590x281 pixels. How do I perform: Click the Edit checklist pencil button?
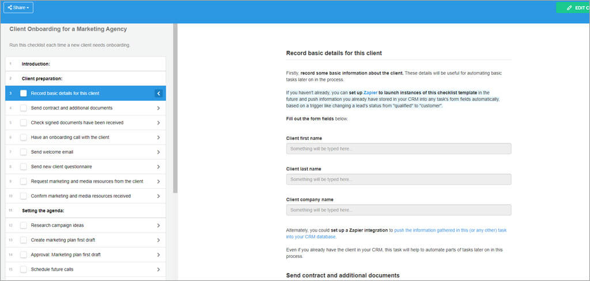573,7
